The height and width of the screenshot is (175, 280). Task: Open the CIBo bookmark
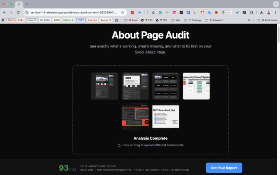(21, 20)
